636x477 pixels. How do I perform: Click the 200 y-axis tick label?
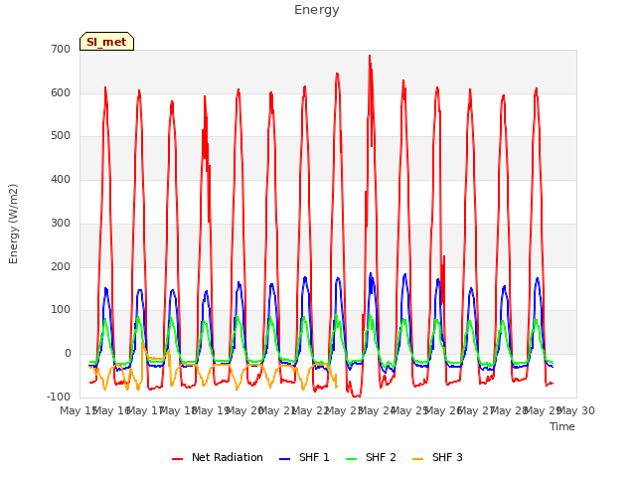pos(61,266)
